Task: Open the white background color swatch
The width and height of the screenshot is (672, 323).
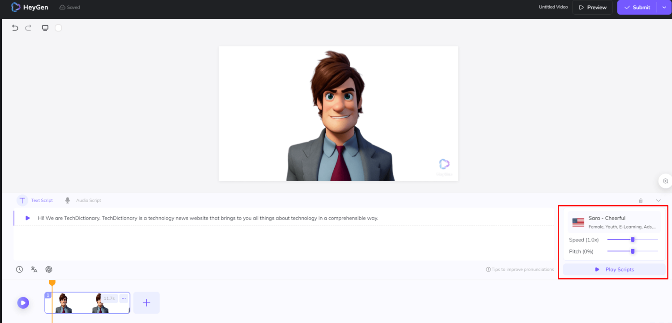Action: coord(58,28)
